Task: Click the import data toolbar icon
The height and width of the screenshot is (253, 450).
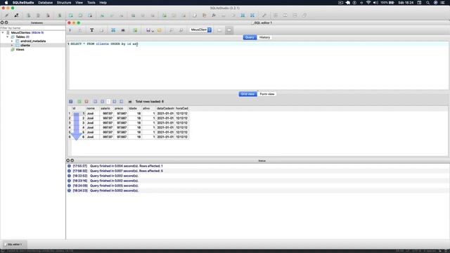Action: pos(243,15)
